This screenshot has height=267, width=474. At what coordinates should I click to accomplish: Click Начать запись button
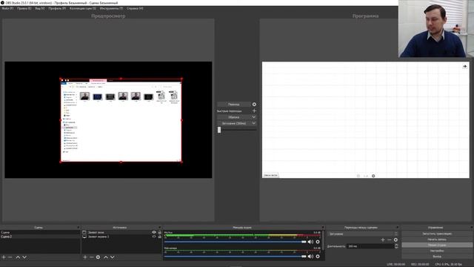437,240
